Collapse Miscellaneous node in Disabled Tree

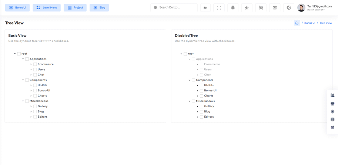click(x=190, y=101)
